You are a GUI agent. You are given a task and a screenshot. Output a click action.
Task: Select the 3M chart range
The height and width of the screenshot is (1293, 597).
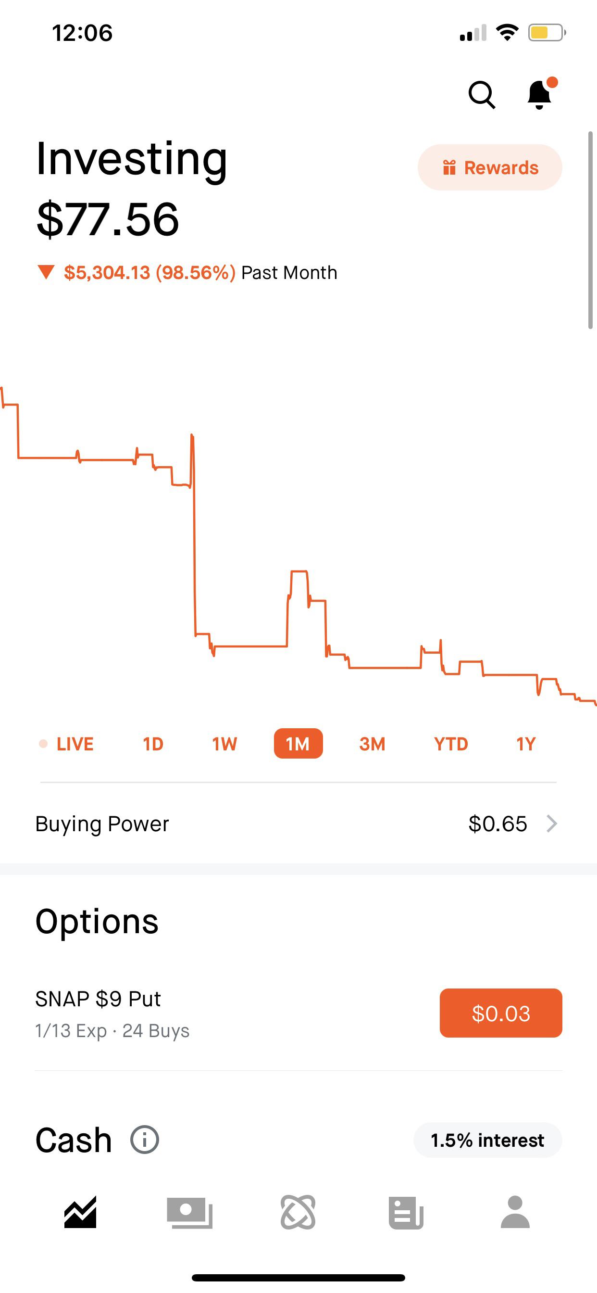(x=372, y=744)
